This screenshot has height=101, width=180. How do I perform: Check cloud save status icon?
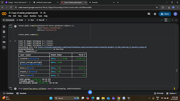point(44,13)
